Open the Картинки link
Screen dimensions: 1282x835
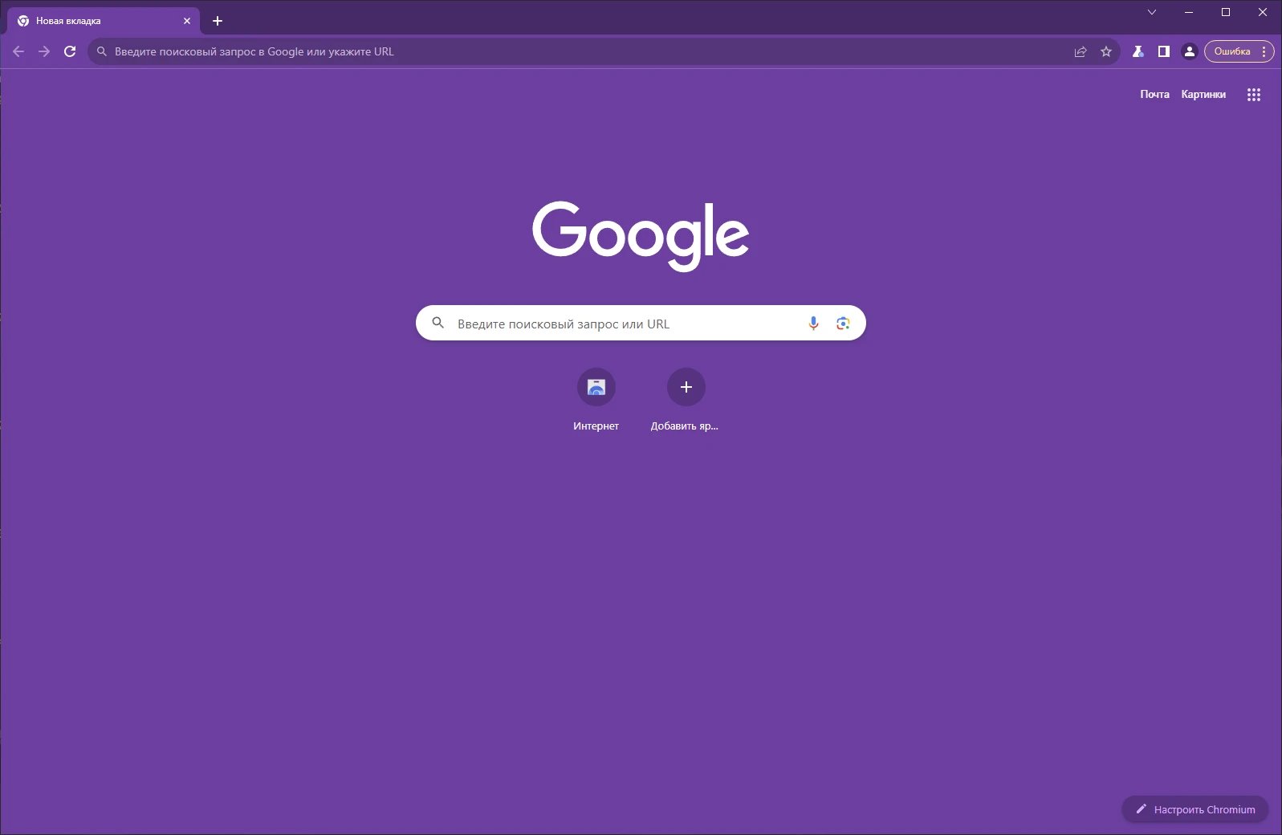pos(1203,95)
